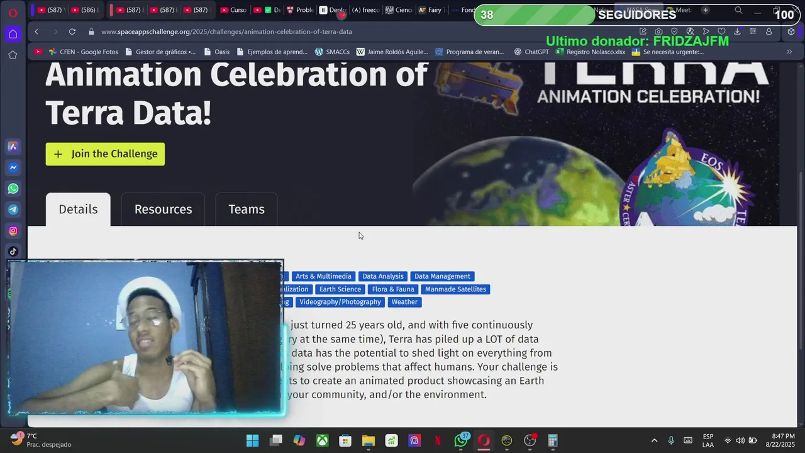Open the SMACCs bookmark

coord(332,52)
